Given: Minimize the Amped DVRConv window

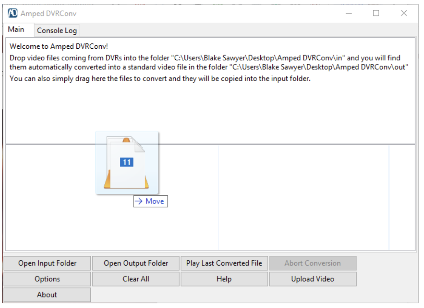Looking at the screenshot, I should coord(349,13).
